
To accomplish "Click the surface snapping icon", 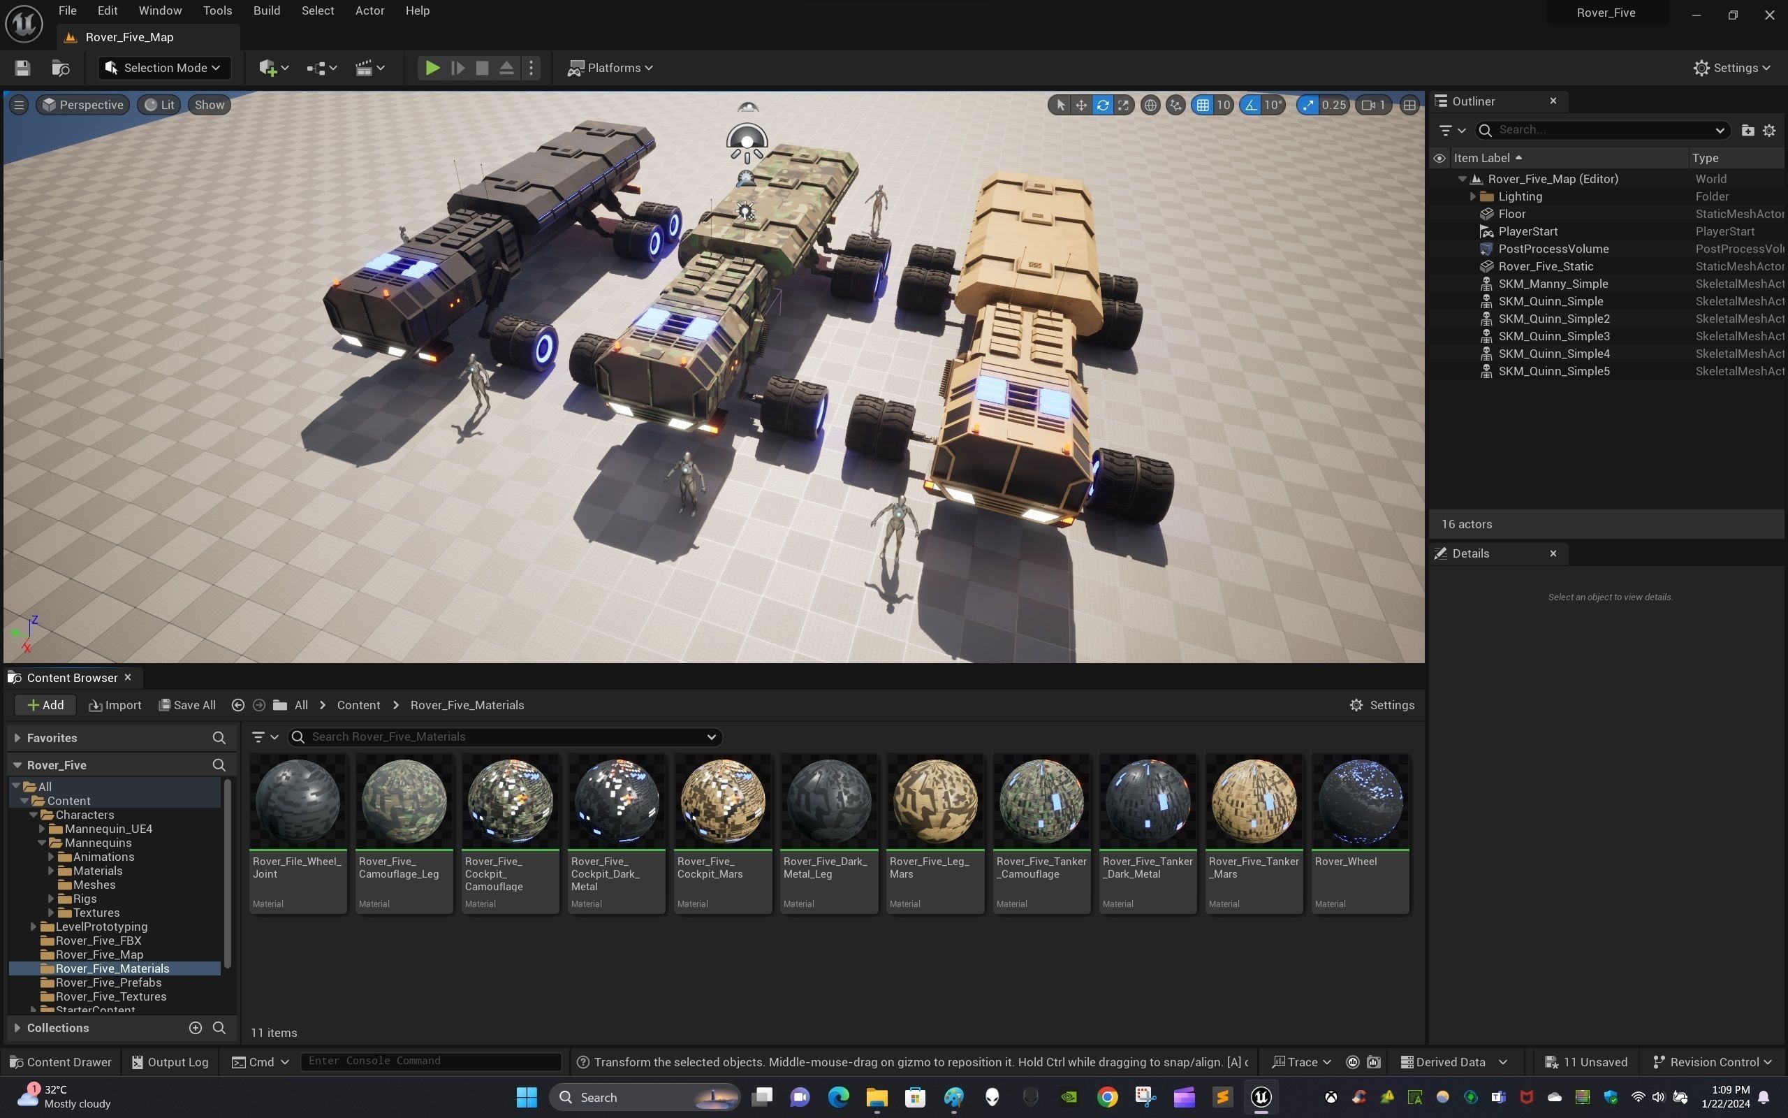I will (x=1175, y=105).
